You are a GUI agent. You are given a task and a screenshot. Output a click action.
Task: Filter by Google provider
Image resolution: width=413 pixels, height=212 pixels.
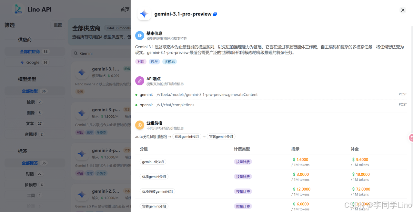click(34, 63)
